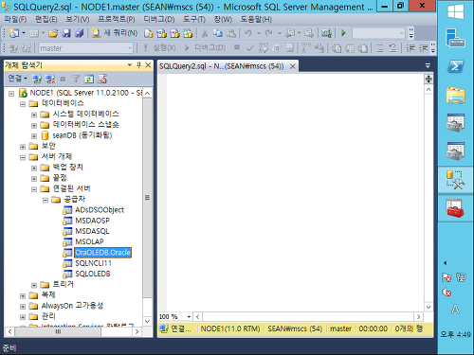
Task: Collapse the 연결된 서버 folder
Action: pyautogui.click(x=34, y=189)
